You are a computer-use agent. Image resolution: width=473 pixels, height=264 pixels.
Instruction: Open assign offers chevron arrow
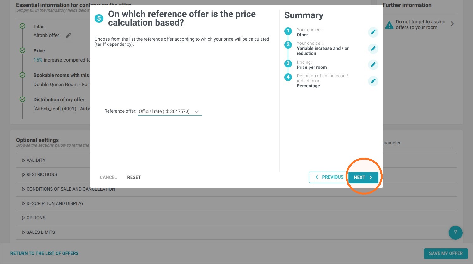pyautogui.click(x=452, y=24)
